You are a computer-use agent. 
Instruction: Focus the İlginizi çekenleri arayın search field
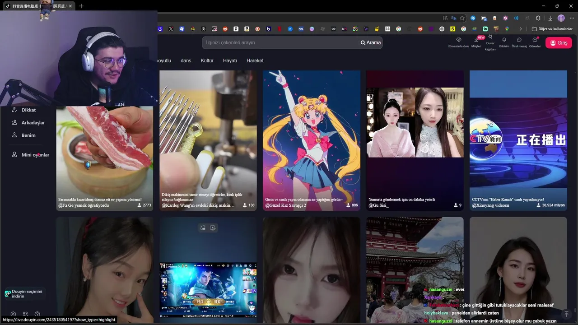280,42
